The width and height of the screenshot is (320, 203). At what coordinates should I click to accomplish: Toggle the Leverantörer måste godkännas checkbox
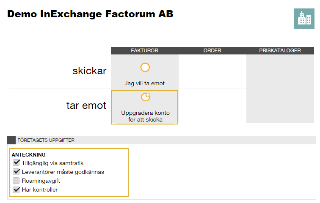(17, 172)
